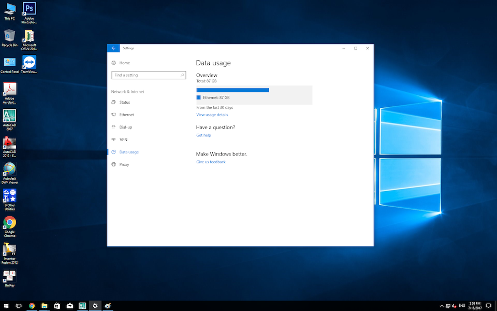497x311 pixels.
Task: Click the back arrow in Settings window
Action: tap(113, 48)
